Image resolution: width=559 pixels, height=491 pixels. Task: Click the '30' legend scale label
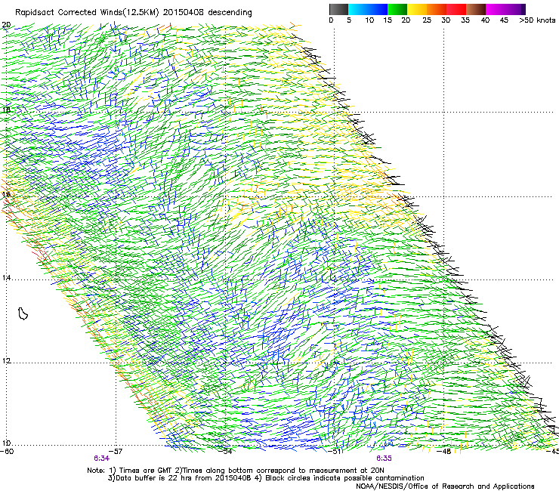(x=446, y=20)
